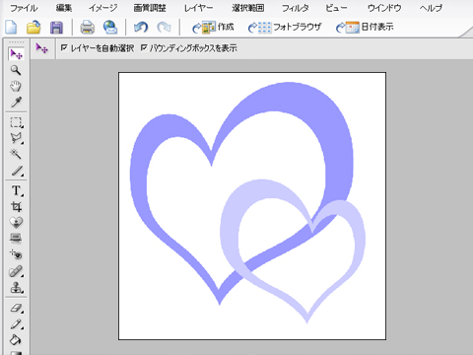
Task: Select the Healing Brush bandage tool
Action: tap(16, 271)
